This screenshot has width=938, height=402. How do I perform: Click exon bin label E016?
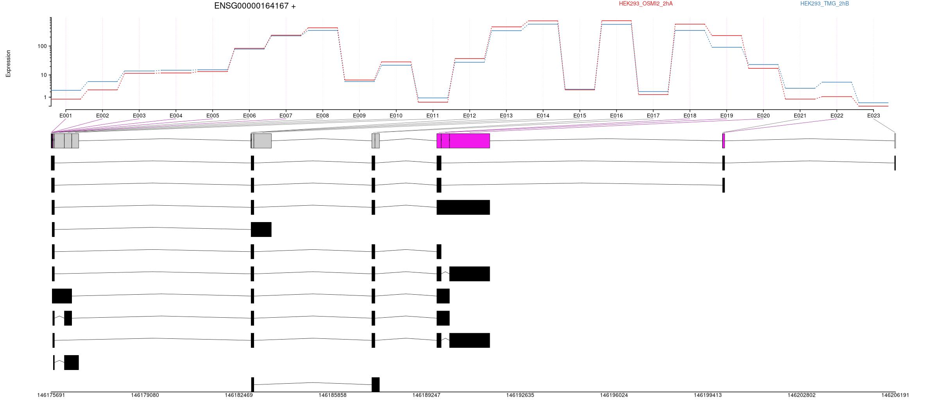click(x=616, y=116)
